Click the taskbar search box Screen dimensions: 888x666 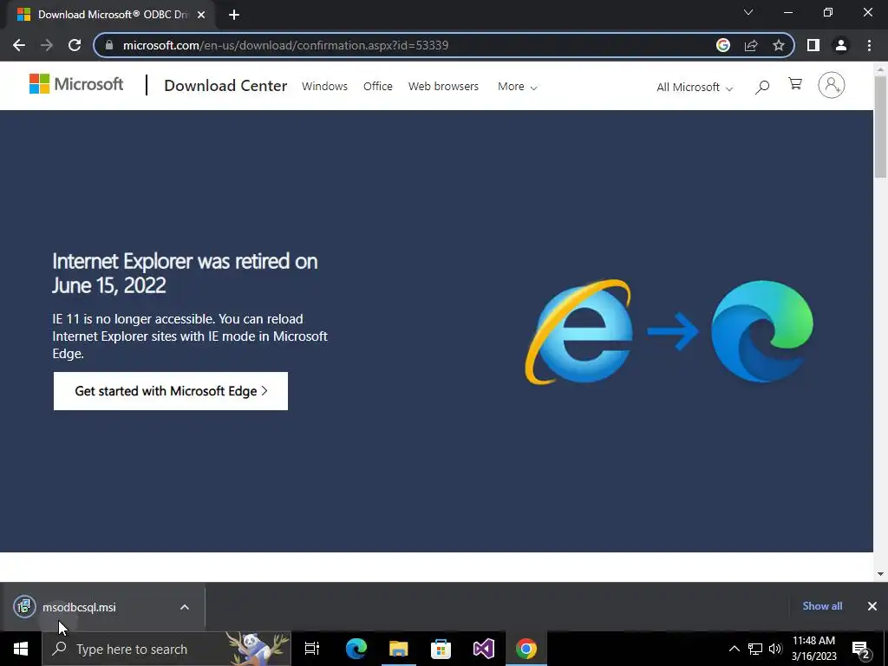click(x=166, y=649)
